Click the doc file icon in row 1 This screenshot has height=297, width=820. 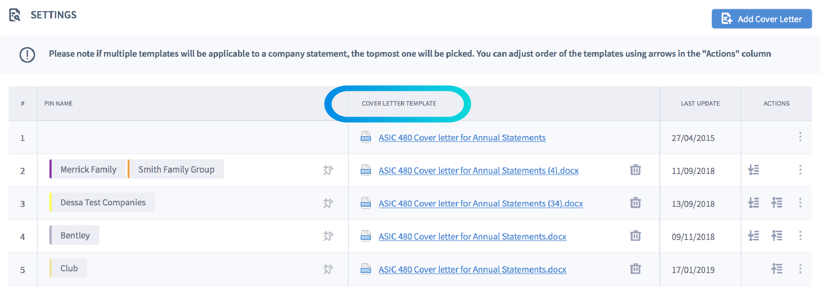[366, 137]
